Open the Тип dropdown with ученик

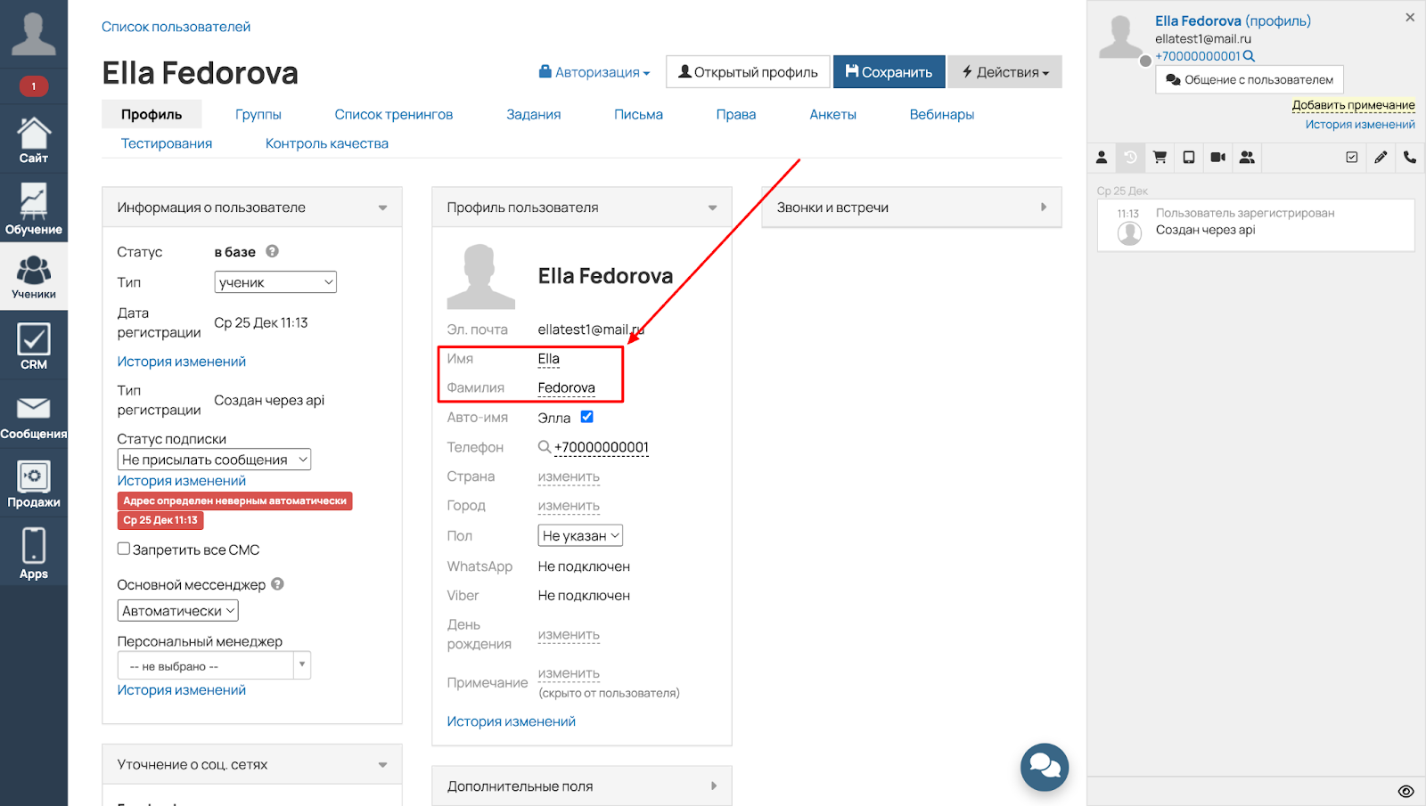tap(275, 282)
